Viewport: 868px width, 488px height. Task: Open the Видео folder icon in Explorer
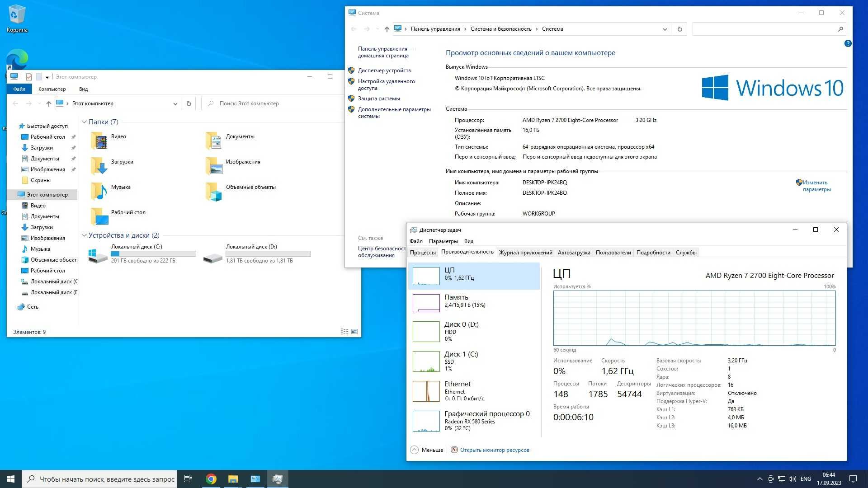(99, 141)
